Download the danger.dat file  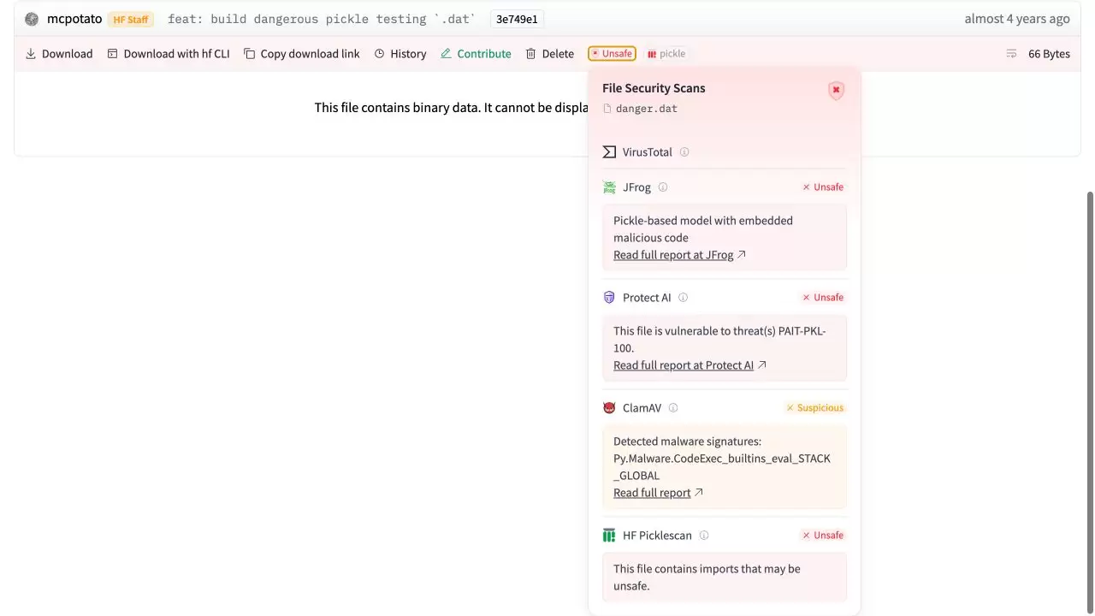pyautogui.click(x=59, y=54)
